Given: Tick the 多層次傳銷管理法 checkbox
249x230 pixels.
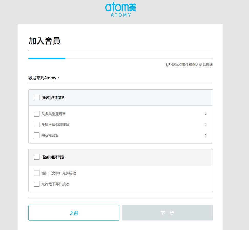Looking at the screenshot, I should tap(37, 124).
